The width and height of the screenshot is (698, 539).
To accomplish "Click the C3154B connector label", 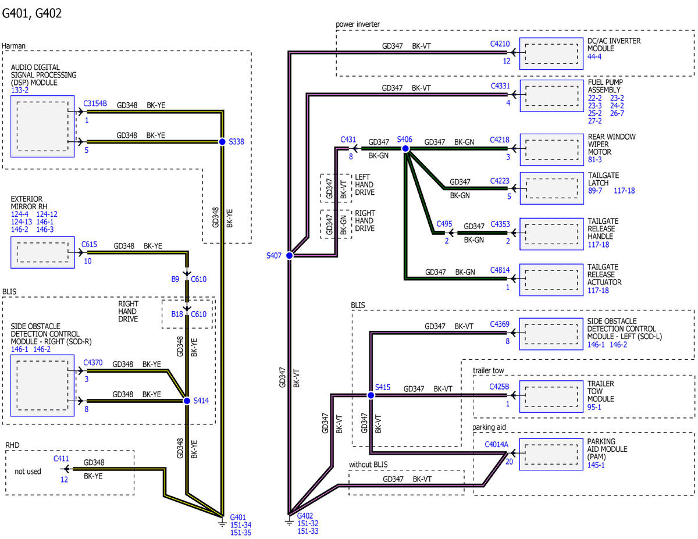I will pyautogui.click(x=95, y=103).
